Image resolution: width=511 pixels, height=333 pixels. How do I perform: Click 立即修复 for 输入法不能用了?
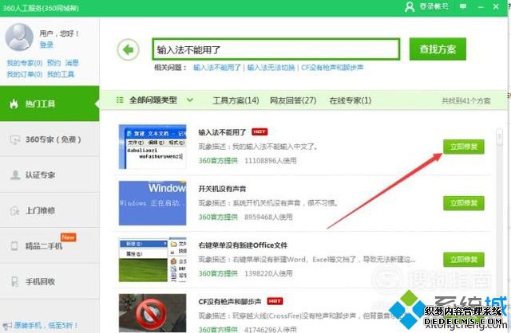(463, 147)
